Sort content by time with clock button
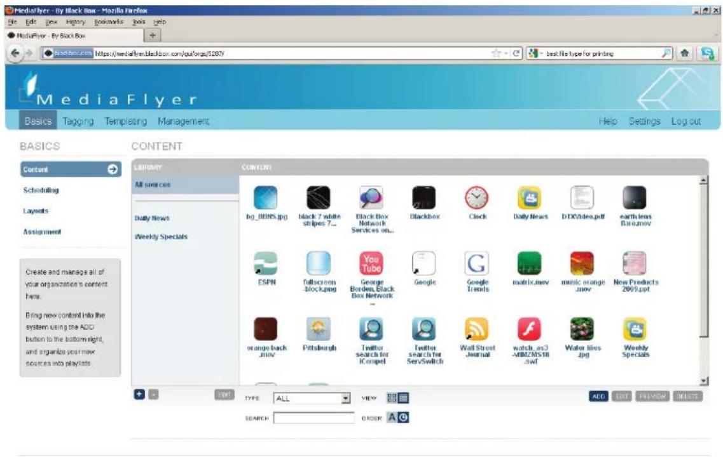The width and height of the screenshot is (723, 457). (403, 418)
